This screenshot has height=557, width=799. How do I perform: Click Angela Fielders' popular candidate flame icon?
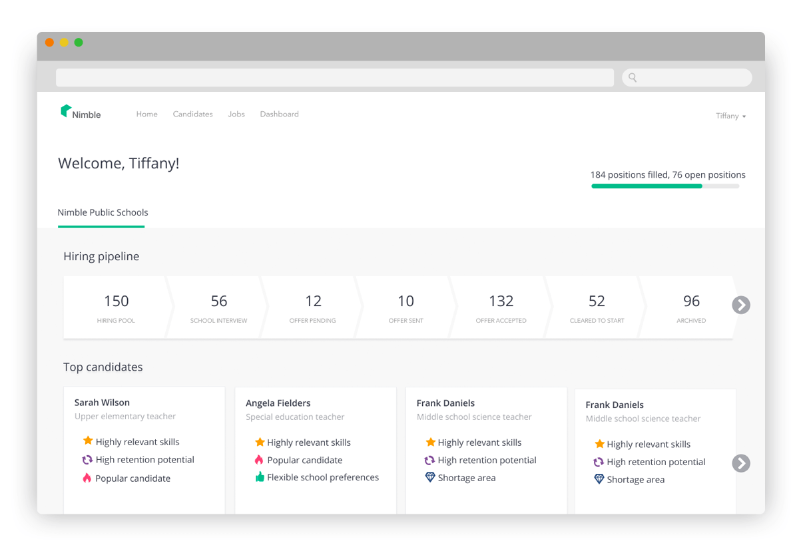260,460
